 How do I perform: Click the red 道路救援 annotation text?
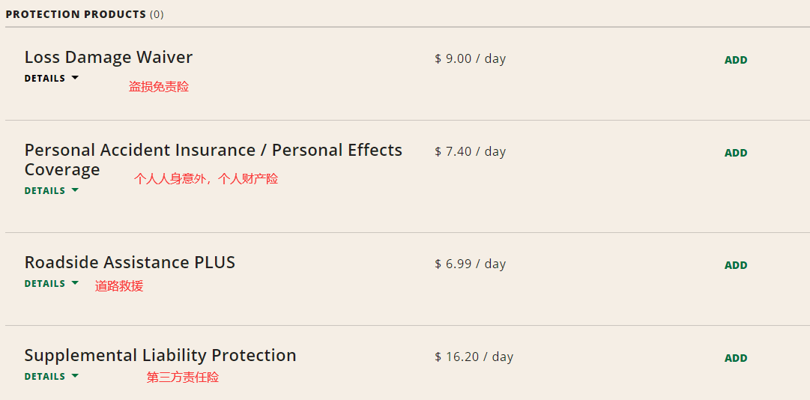tap(119, 286)
